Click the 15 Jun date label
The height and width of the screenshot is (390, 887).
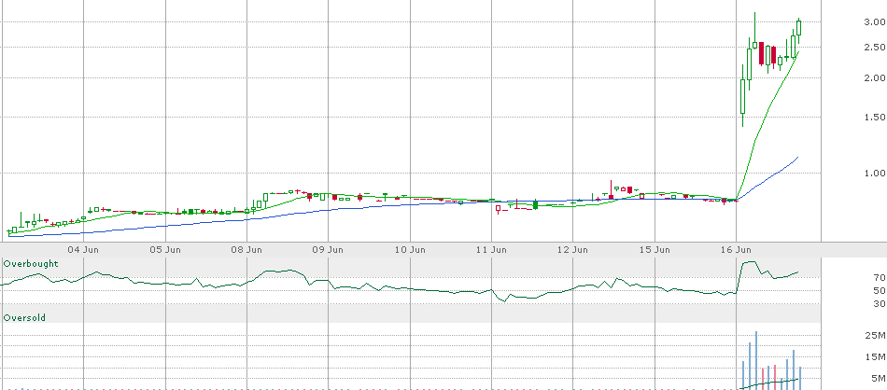pyautogui.click(x=655, y=249)
